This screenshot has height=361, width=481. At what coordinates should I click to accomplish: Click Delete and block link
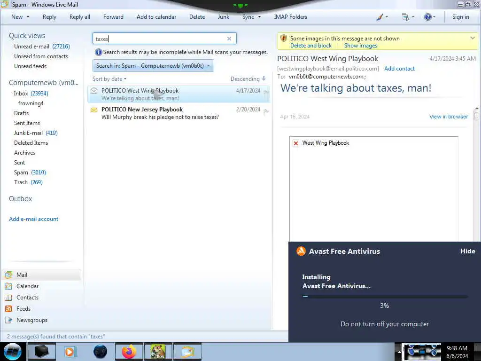tap(311, 46)
